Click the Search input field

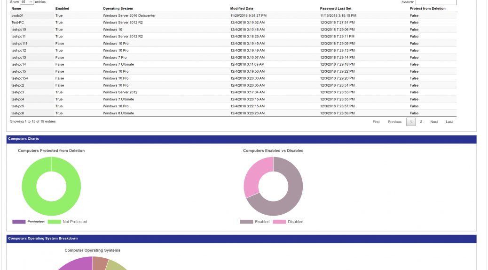[436, 2]
